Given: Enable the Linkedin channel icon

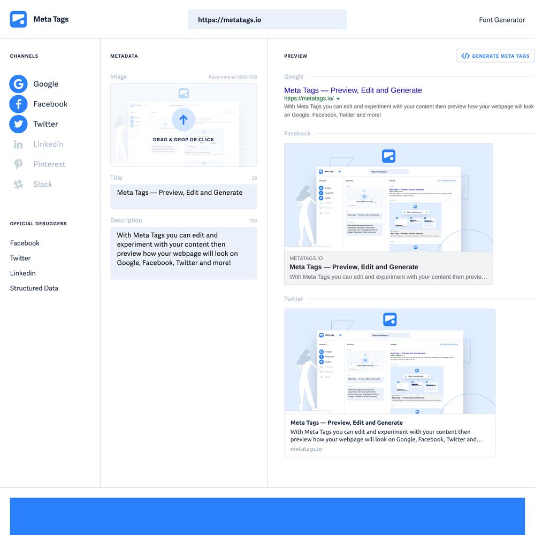Looking at the screenshot, I should coord(18,144).
